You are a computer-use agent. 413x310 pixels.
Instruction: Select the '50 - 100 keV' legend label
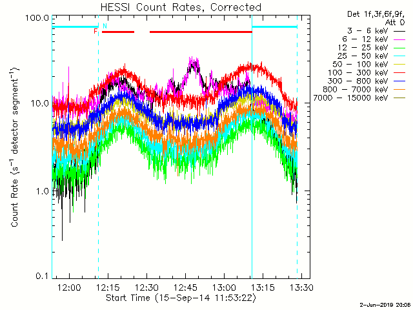coord(360,65)
